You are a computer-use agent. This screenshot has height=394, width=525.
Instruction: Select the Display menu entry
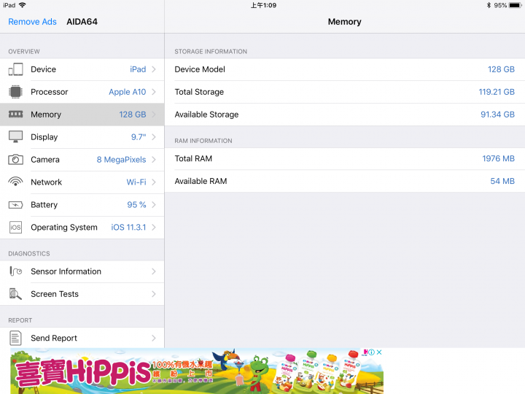tap(82, 136)
